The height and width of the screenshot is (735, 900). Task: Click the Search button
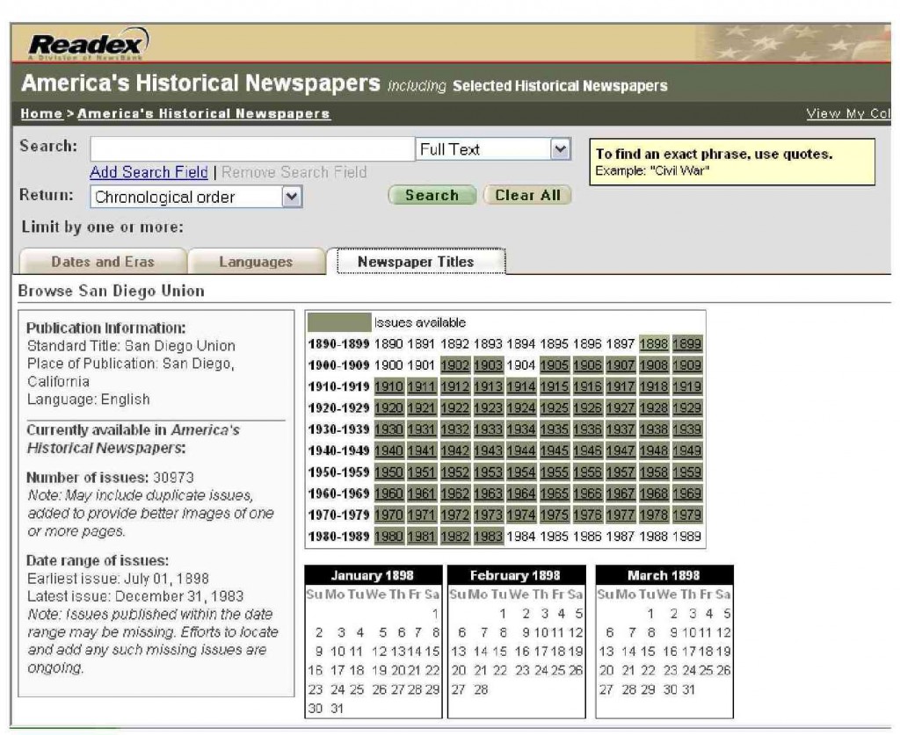(432, 195)
